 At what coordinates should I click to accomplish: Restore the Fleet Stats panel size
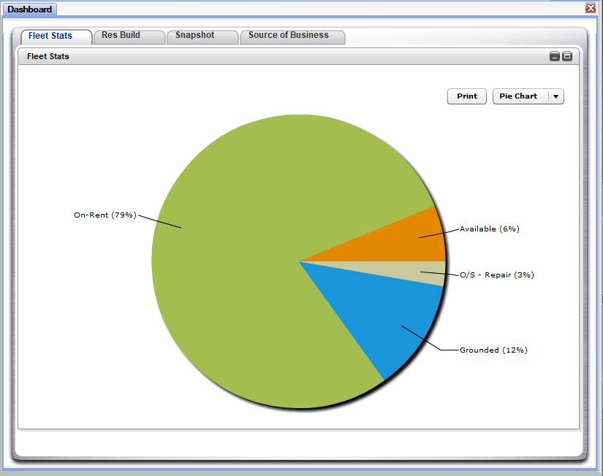coord(567,55)
